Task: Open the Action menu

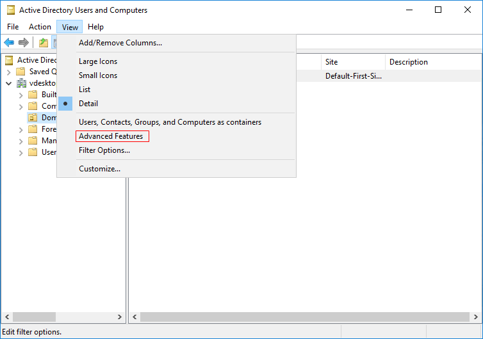Action: click(x=40, y=27)
